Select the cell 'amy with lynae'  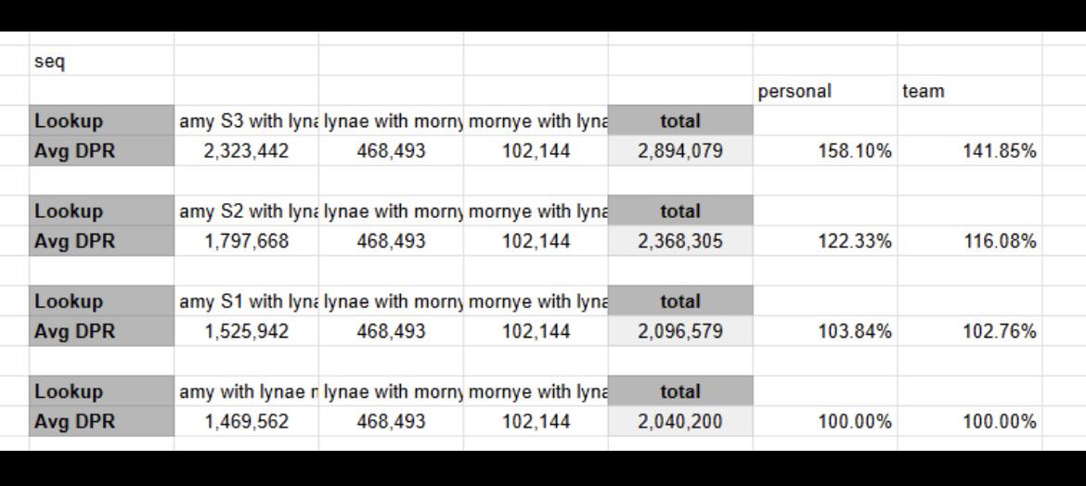247,391
